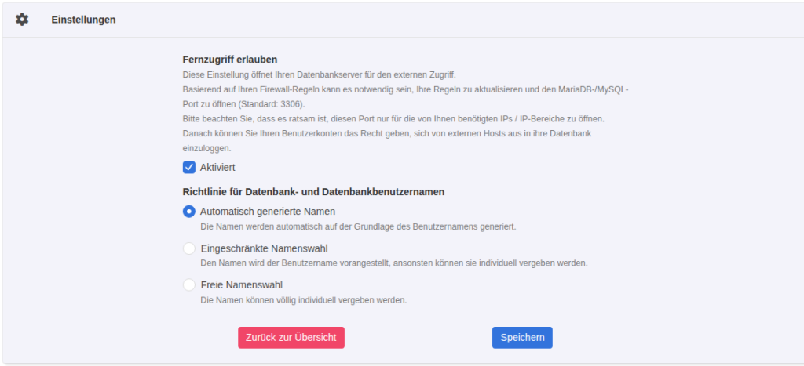Click description 'Die Namen können völlig individuell vergeben werden.'
Screen dimensions: 804x366
304,300
